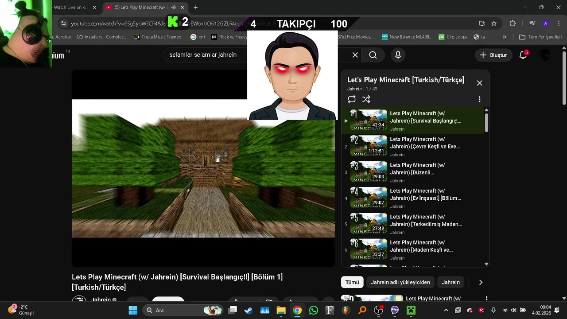Viewport: 567px width, 319px height.
Task: Open Clip Loops bookmark
Action: point(453,37)
